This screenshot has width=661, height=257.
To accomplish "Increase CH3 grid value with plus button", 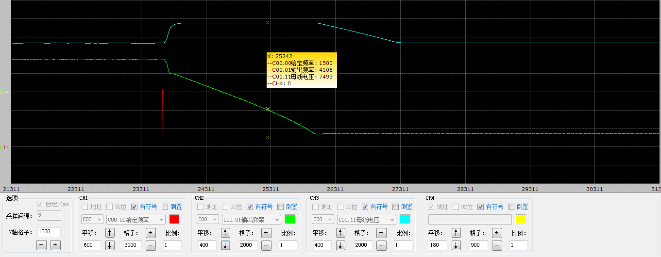I will click(x=382, y=233).
